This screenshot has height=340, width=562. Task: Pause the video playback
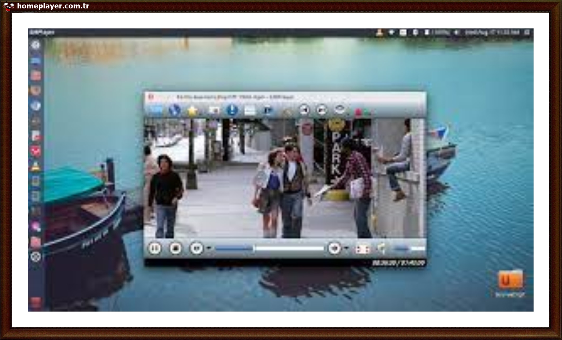[155, 248]
